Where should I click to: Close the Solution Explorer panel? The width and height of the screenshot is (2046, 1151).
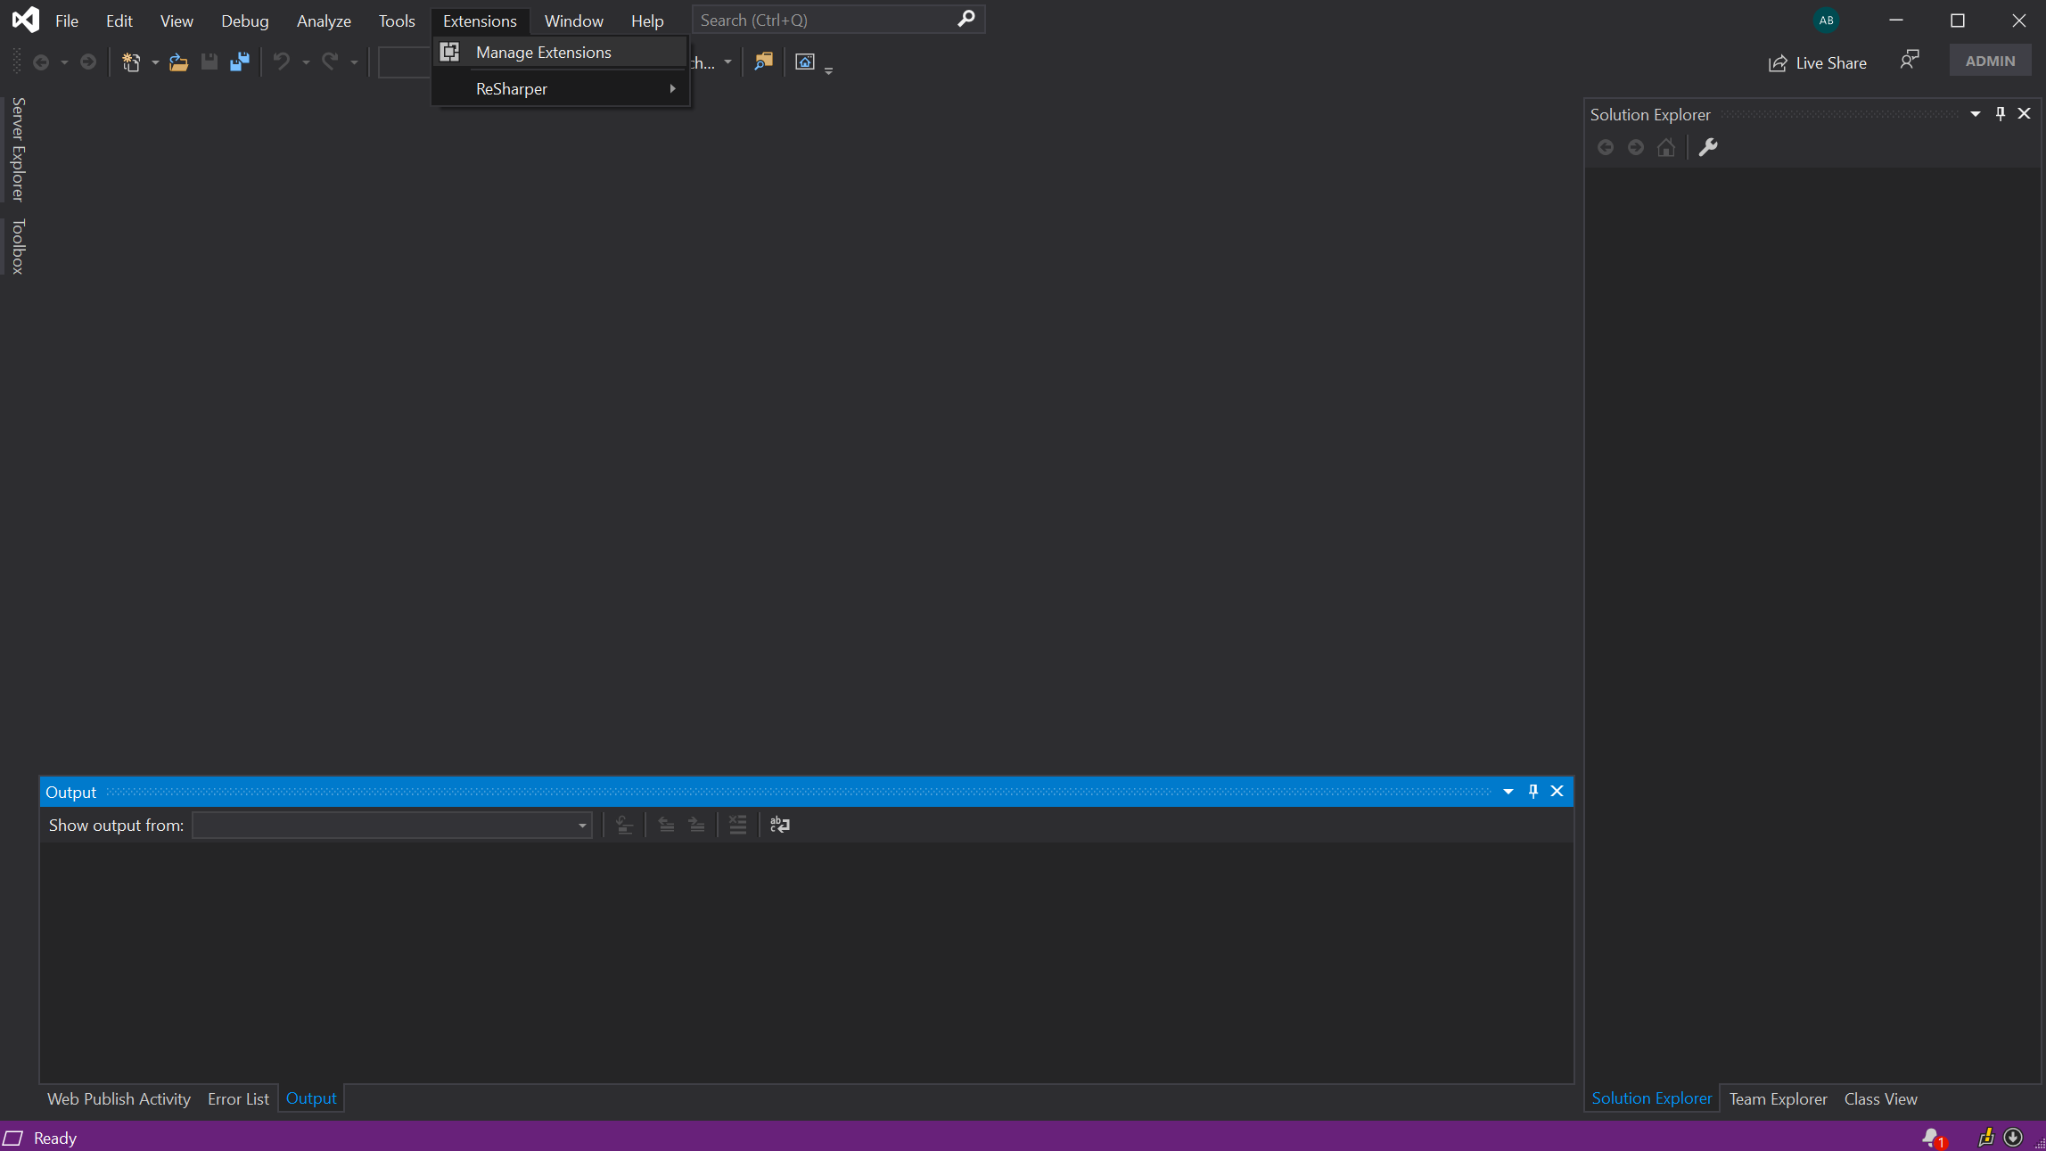click(2025, 113)
